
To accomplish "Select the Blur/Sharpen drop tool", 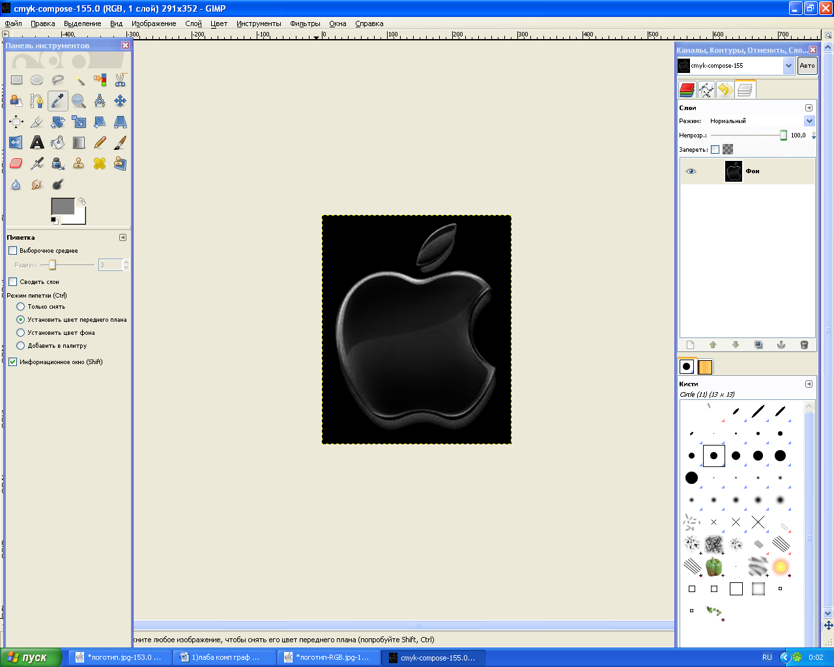I will (x=16, y=184).
